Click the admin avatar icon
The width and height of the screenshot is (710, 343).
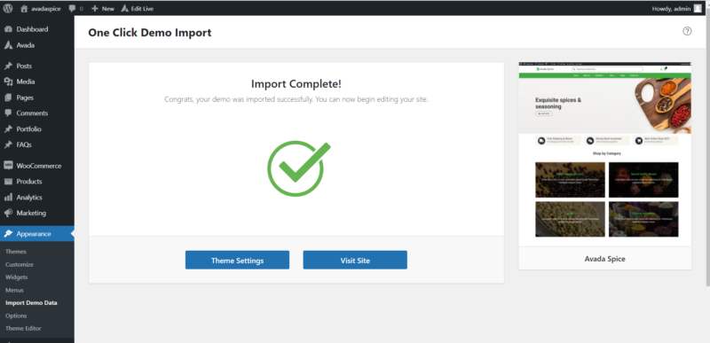tap(698, 9)
